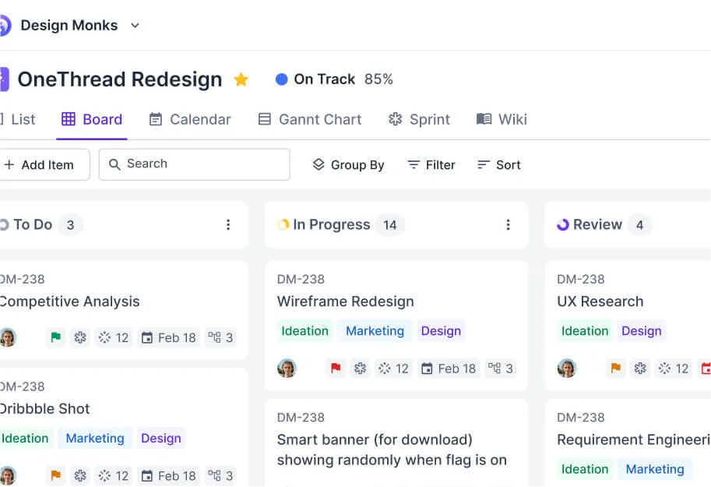This screenshot has width=711, height=487.
Task: Click assignee avatar on Wireframe Redesign
Action: click(287, 368)
